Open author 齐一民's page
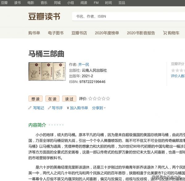Image resolution: width=185 pixels, height=181 pixels. pos(84,65)
